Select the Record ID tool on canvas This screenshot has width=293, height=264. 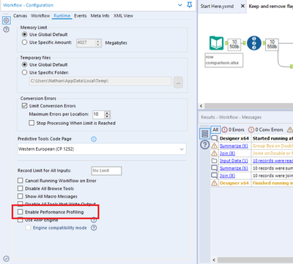click(x=254, y=43)
